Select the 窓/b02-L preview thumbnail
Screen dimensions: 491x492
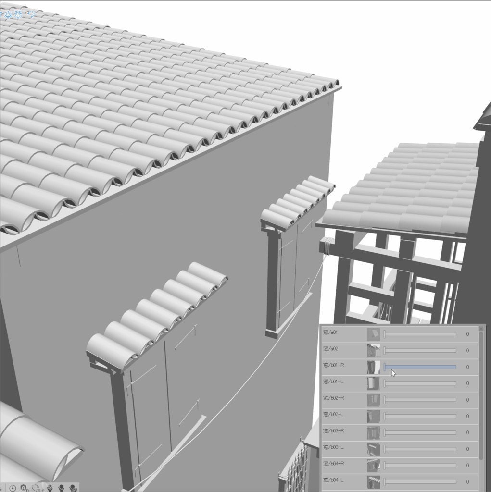coord(374,416)
